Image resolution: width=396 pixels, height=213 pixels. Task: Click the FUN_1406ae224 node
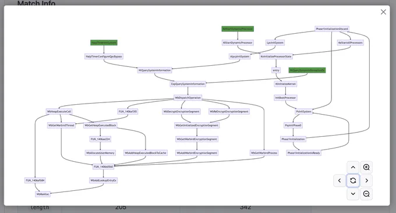click(100, 139)
